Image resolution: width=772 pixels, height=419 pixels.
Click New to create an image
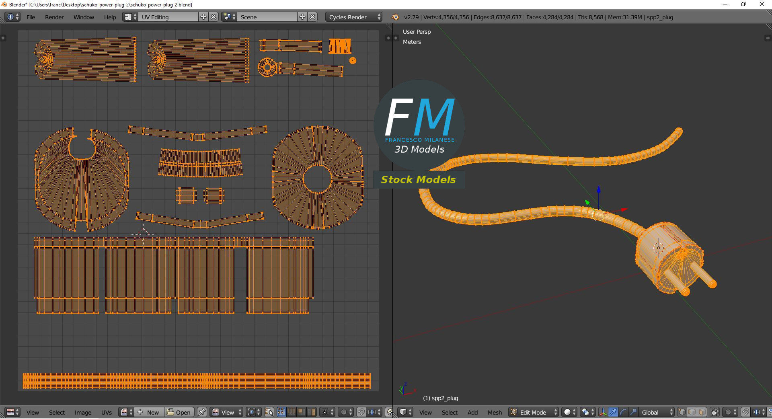click(148, 412)
